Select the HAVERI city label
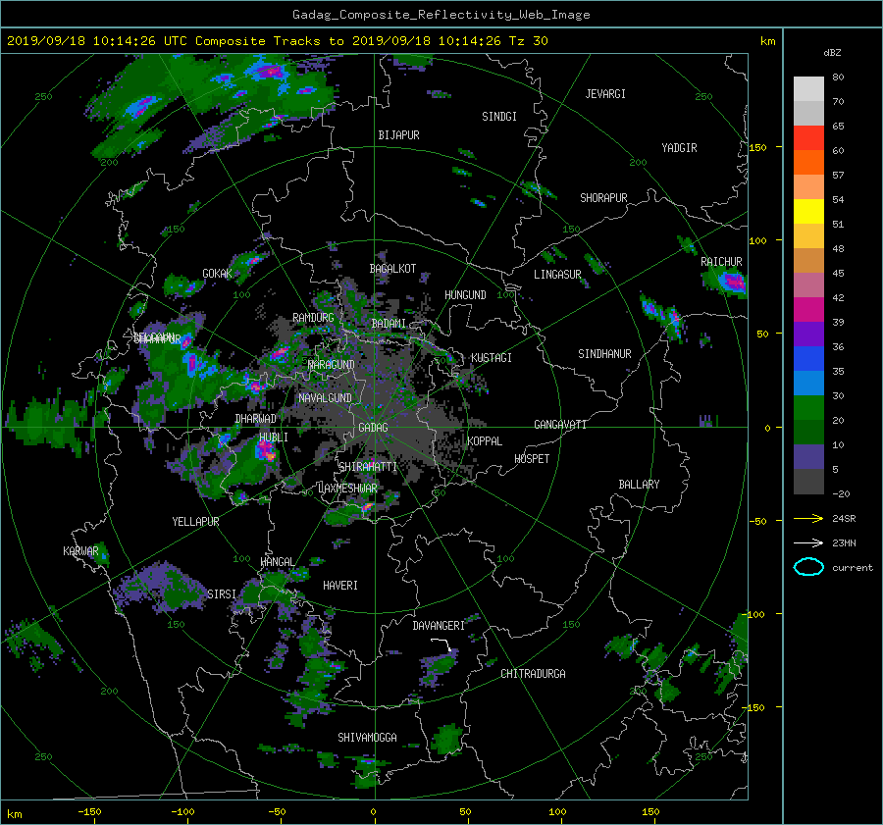Screen dimensions: 883x825 (x=340, y=586)
